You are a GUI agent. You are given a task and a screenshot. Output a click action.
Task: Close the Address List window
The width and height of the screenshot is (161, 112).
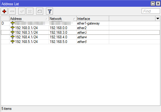(x=158, y=4)
